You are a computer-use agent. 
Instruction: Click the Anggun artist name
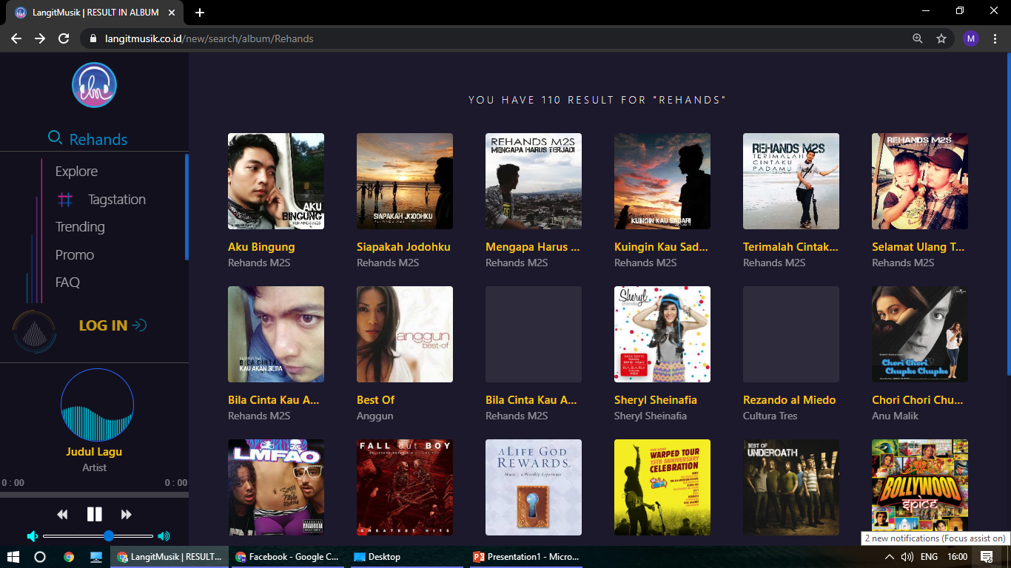[375, 416]
